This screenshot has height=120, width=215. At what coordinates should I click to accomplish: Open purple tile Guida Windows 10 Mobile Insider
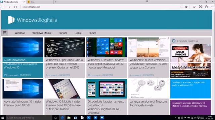click(190, 107)
